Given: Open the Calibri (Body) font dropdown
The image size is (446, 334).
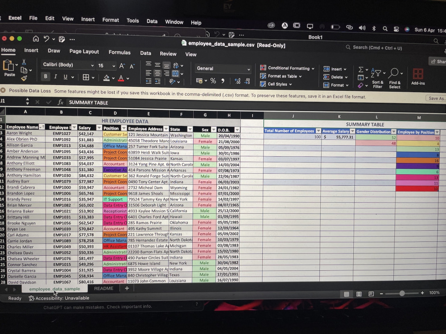Looking at the screenshot, I should tap(68, 65).
